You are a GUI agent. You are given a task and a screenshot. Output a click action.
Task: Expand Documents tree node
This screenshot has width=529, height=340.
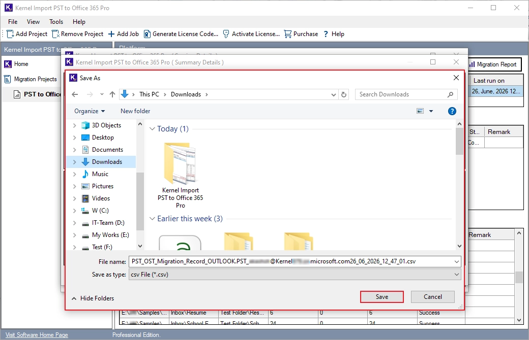75,150
